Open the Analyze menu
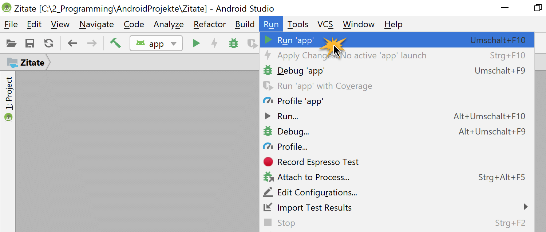Image resolution: width=546 pixels, height=232 pixels. (x=169, y=24)
